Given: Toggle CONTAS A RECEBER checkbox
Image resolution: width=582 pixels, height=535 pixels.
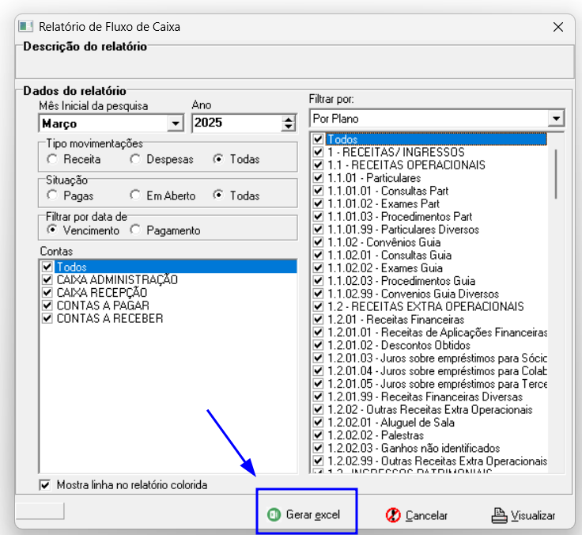Looking at the screenshot, I should click(47, 318).
